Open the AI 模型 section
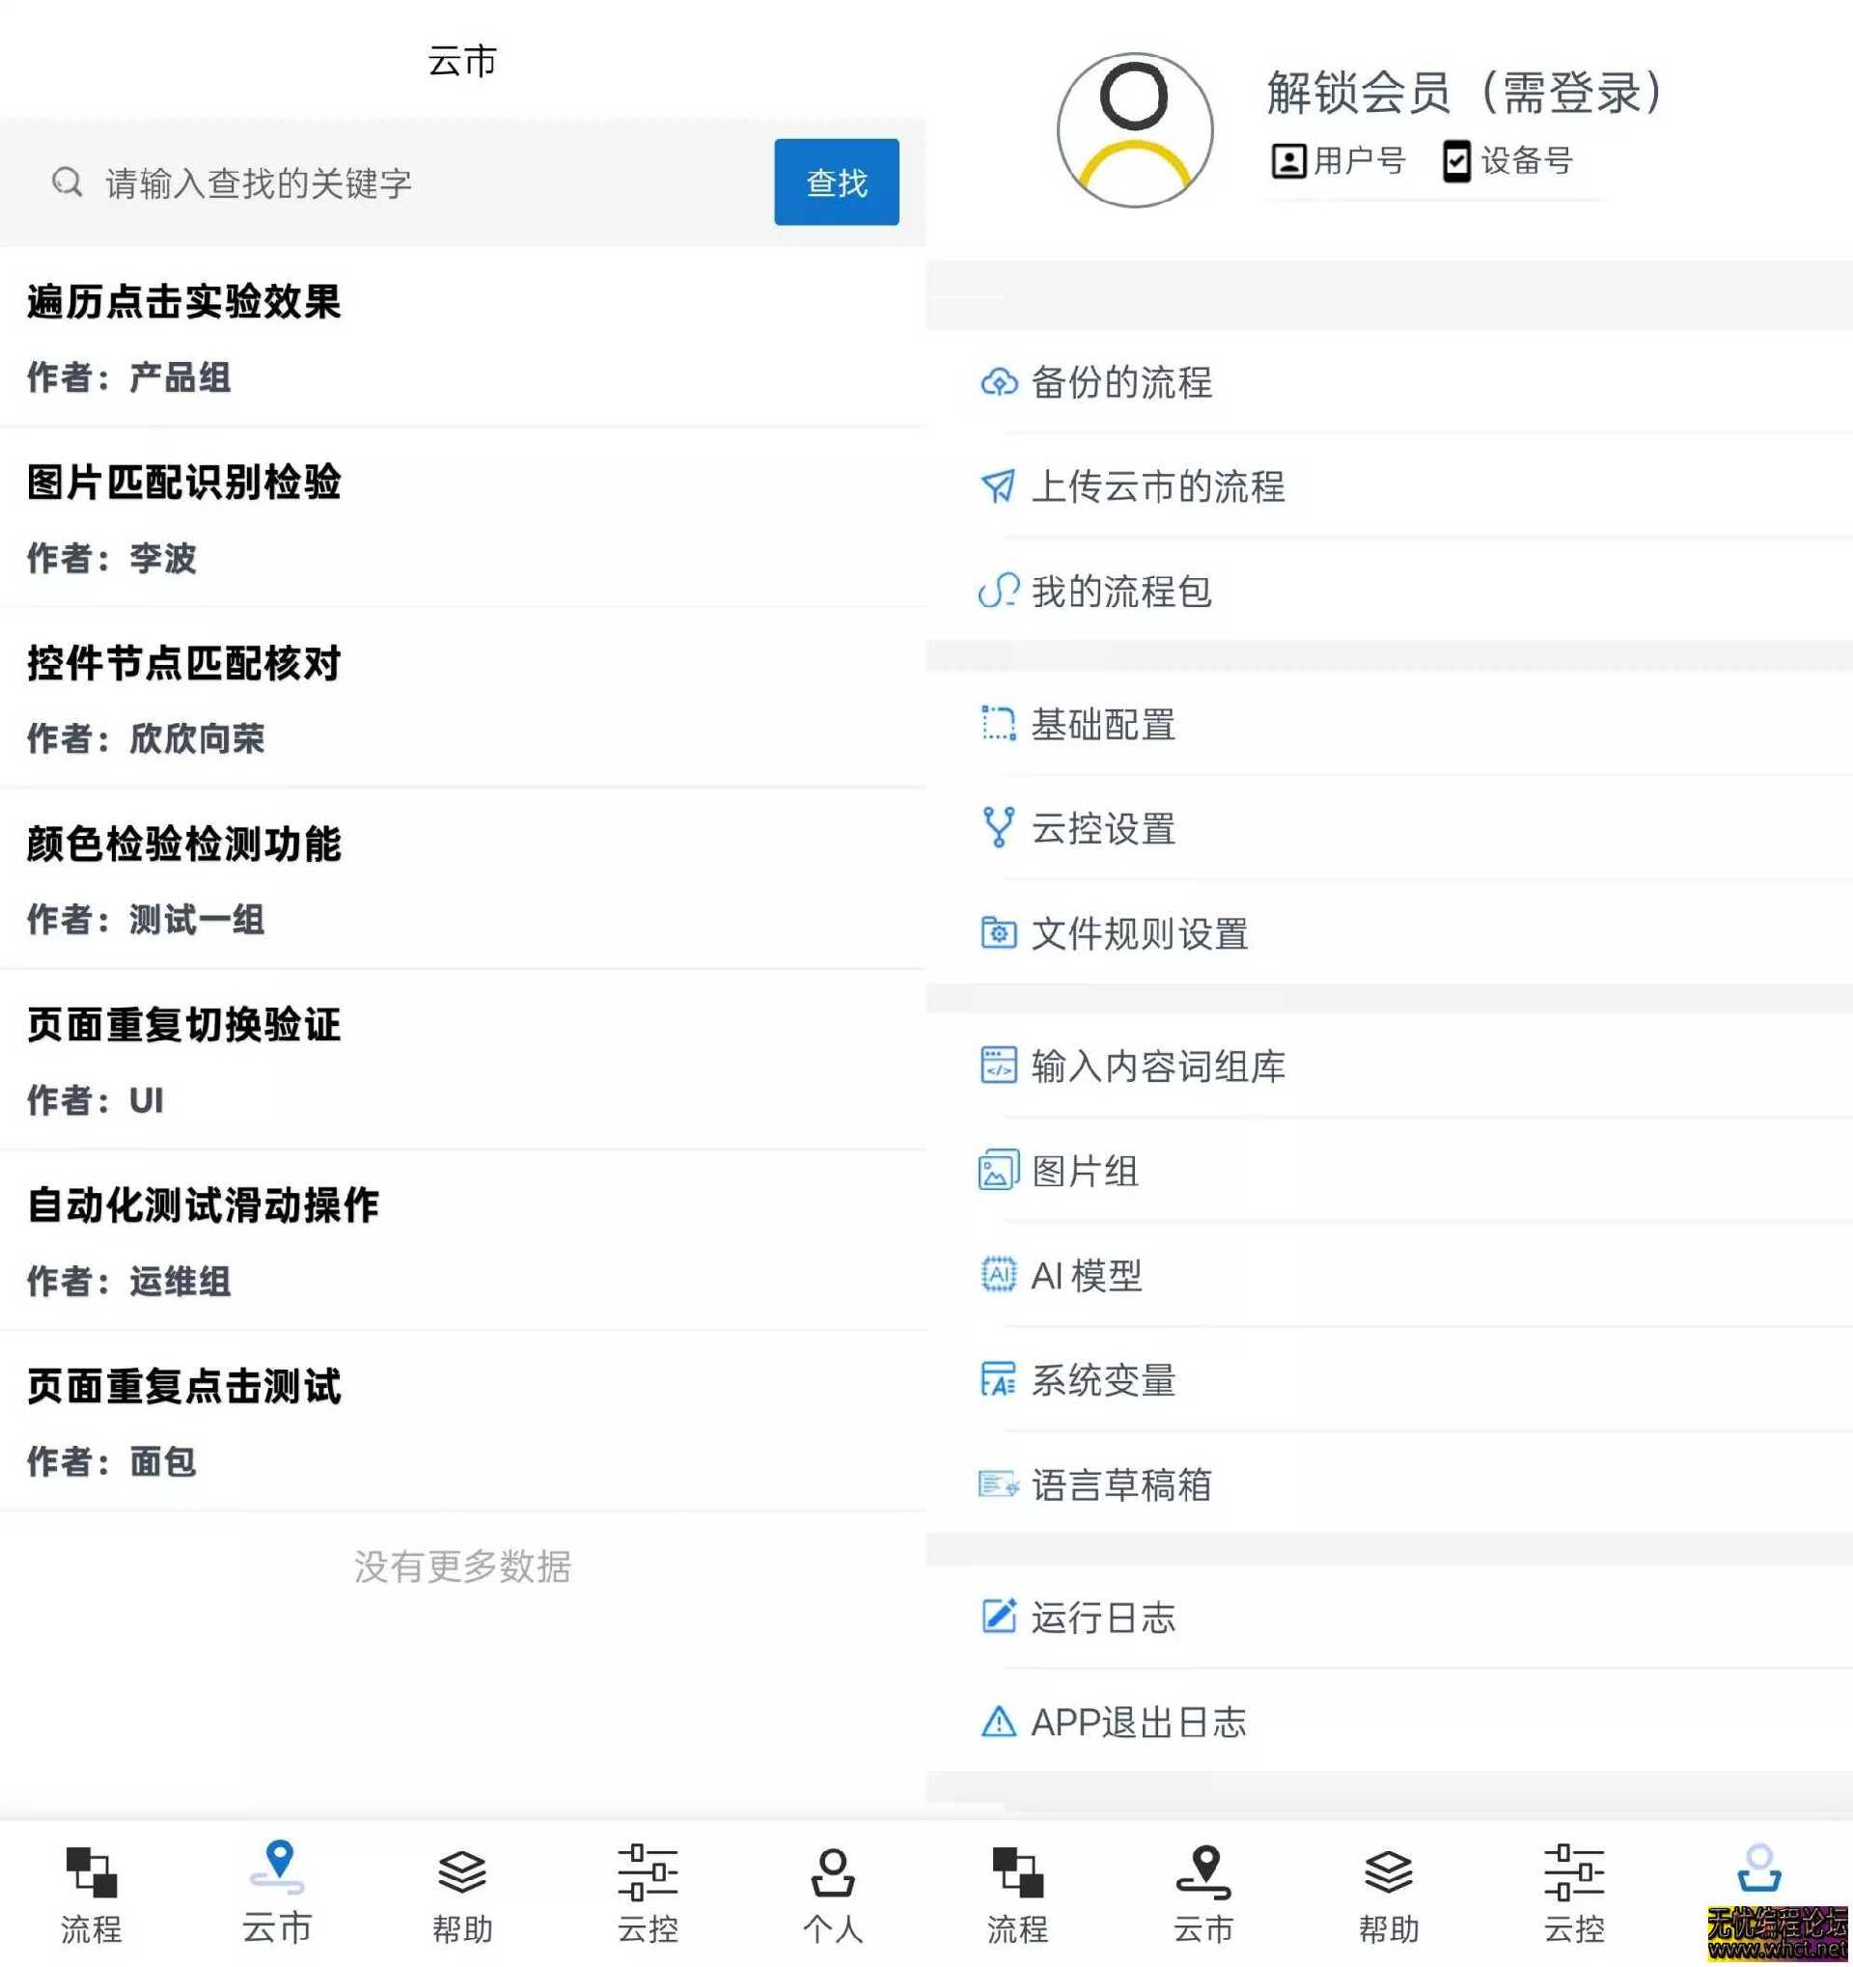 click(1087, 1276)
